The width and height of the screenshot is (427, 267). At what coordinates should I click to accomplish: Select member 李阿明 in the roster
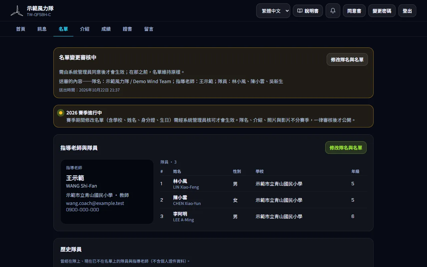pyautogui.click(x=180, y=214)
